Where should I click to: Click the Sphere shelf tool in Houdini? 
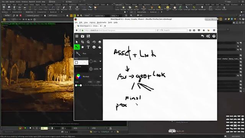[9, 8]
